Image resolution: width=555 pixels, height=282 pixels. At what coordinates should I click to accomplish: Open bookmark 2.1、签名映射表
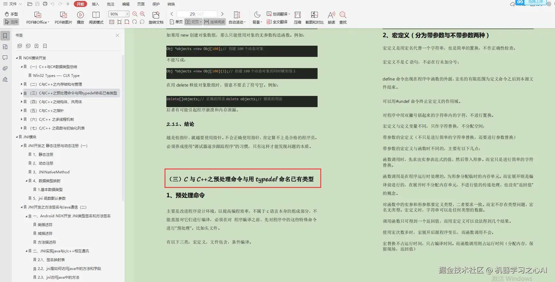pyautogui.click(x=51, y=260)
